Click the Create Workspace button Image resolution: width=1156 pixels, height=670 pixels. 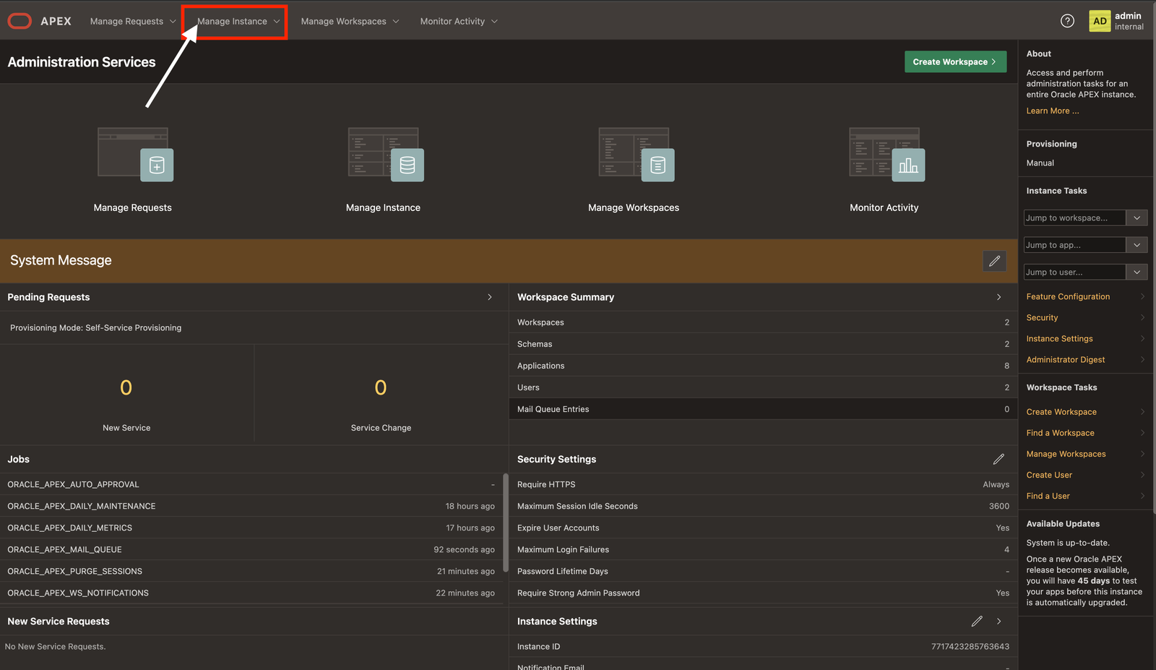tap(954, 62)
